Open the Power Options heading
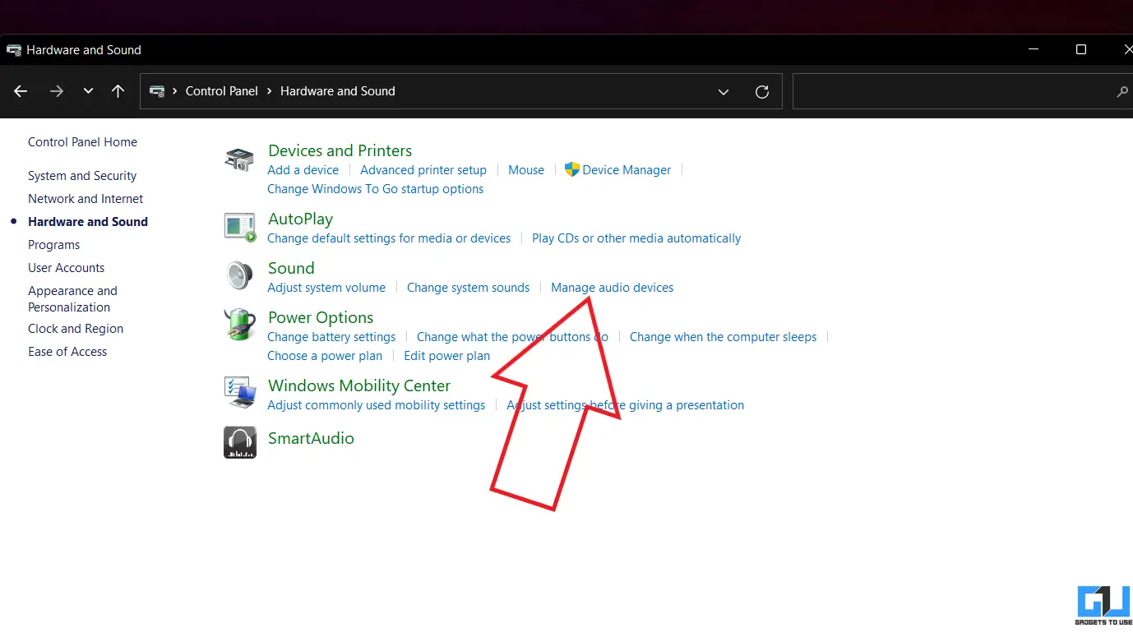 [321, 318]
